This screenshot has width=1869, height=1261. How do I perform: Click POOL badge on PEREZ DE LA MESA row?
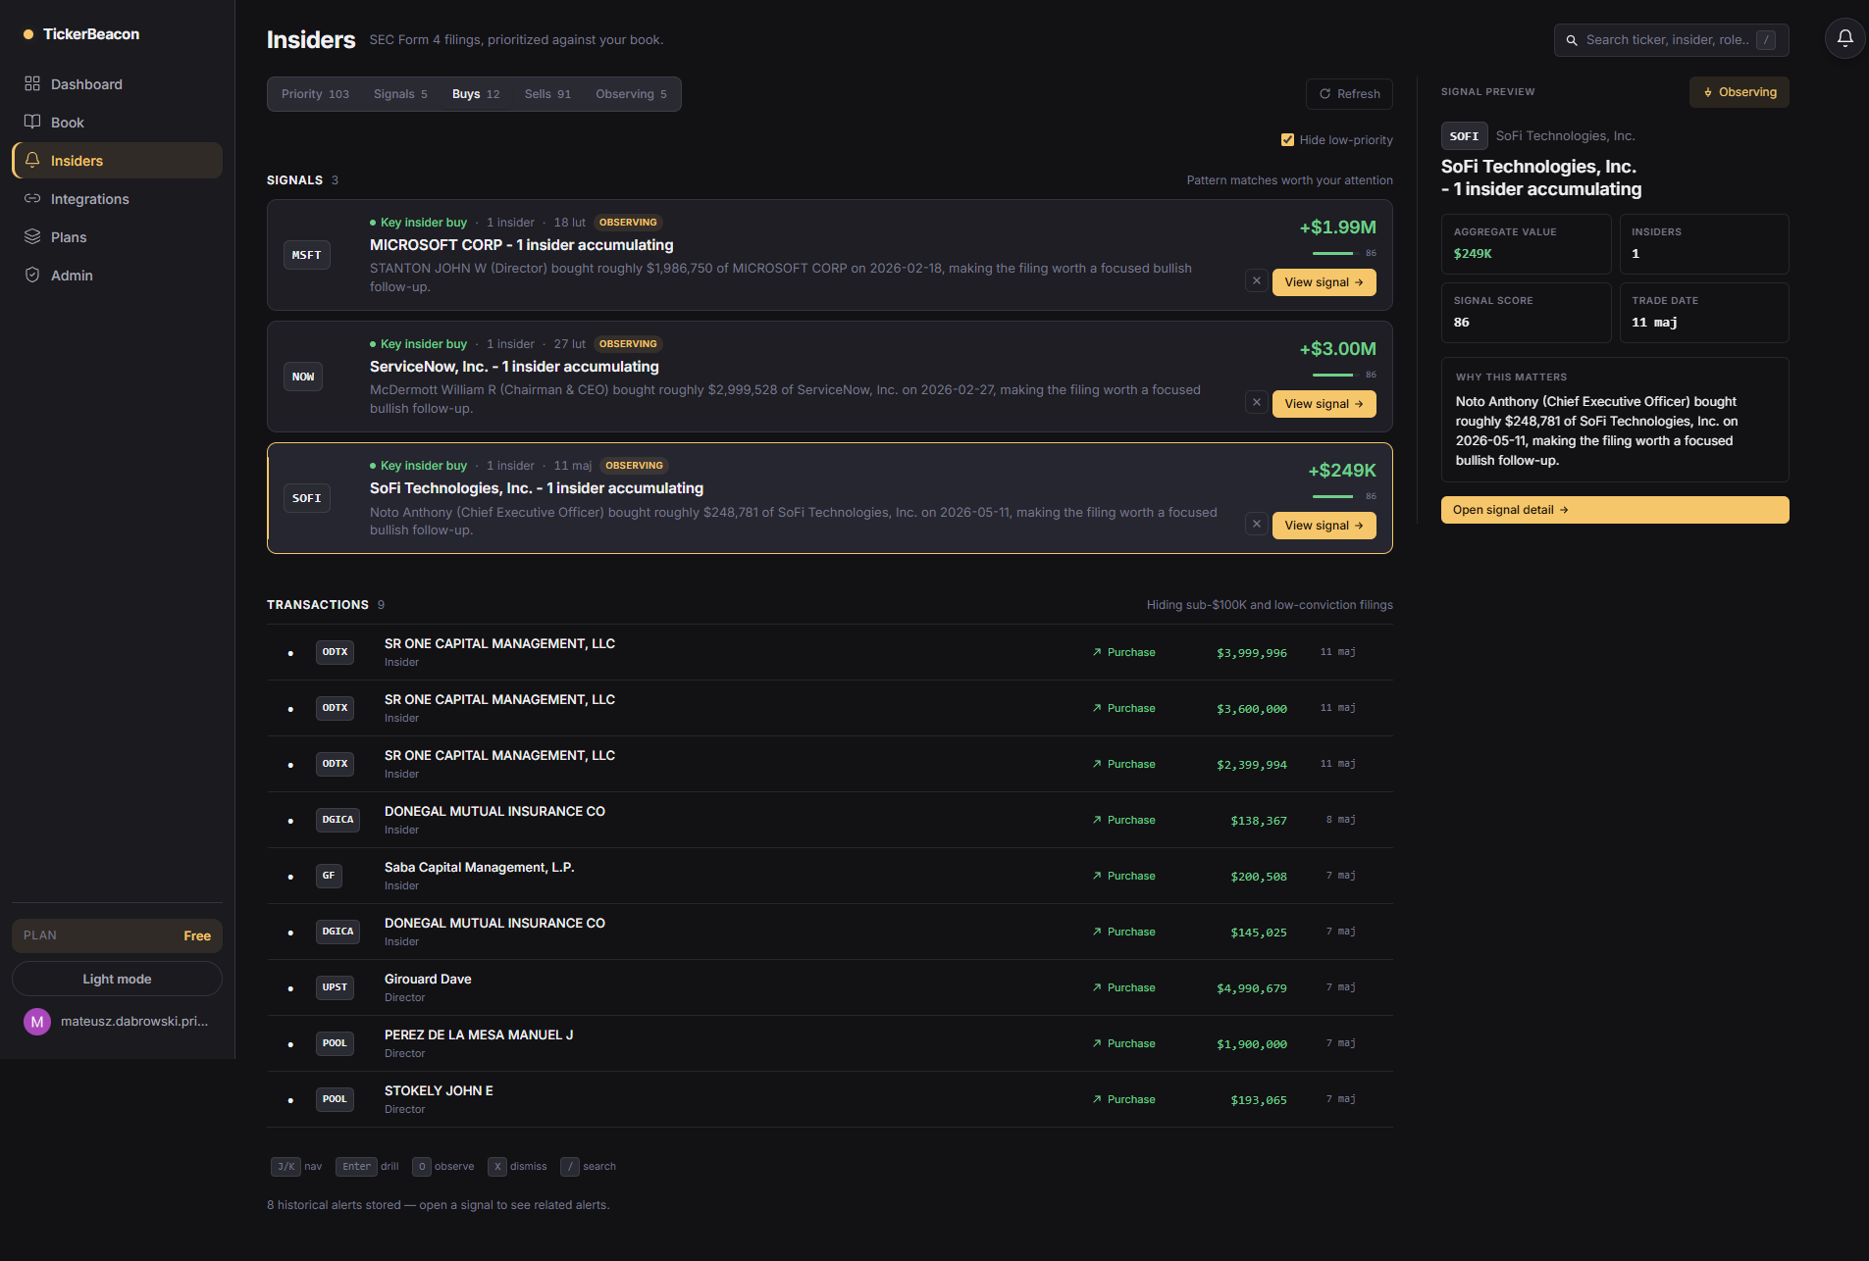[335, 1043]
